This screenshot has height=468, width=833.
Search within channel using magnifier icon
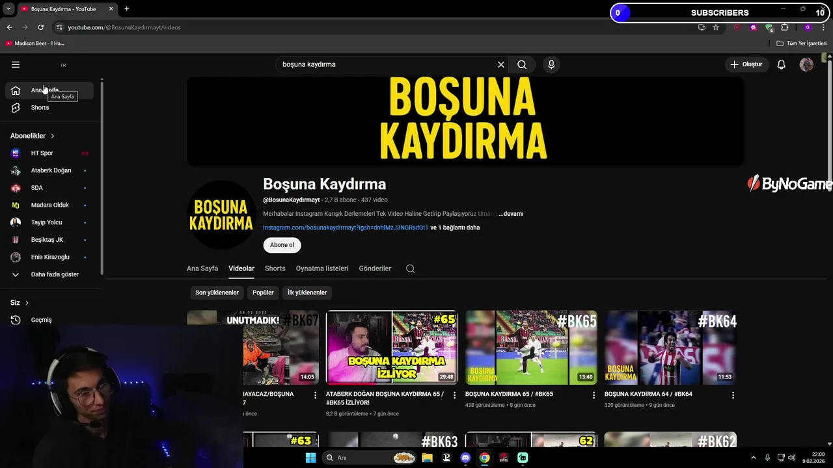(410, 268)
